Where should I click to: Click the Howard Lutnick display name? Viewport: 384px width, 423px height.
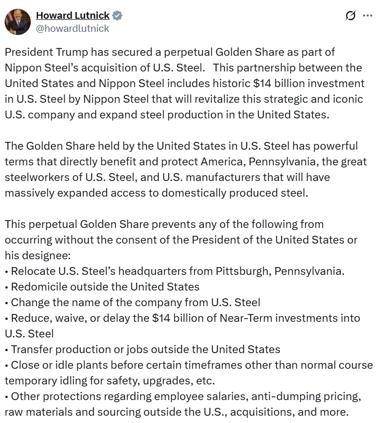coord(72,15)
